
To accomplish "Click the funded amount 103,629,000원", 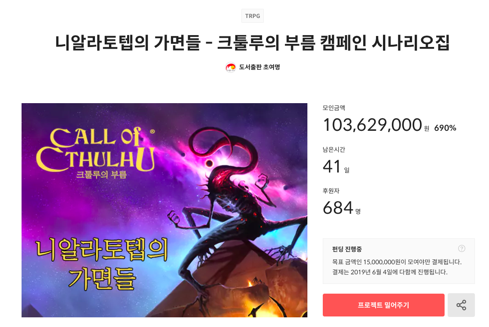I will (x=376, y=125).
